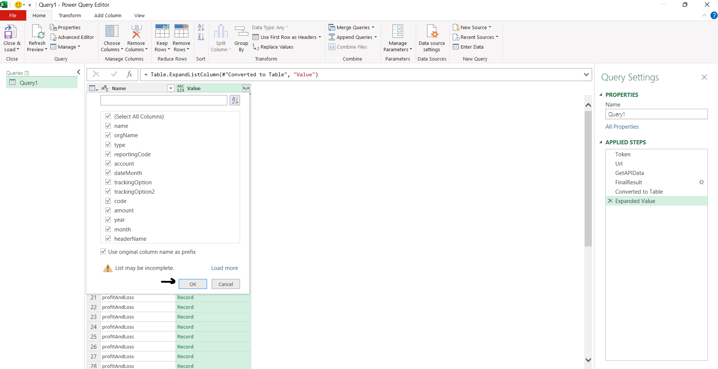The width and height of the screenshot is (718, 369).
Task: Close the Query Settings pane
Action: pyautogui.click(x=704, y=77)
